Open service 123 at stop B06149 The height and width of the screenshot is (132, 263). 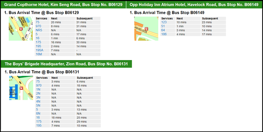point(164,22)
